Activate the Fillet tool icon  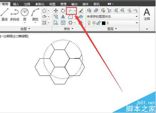(70, 17)
